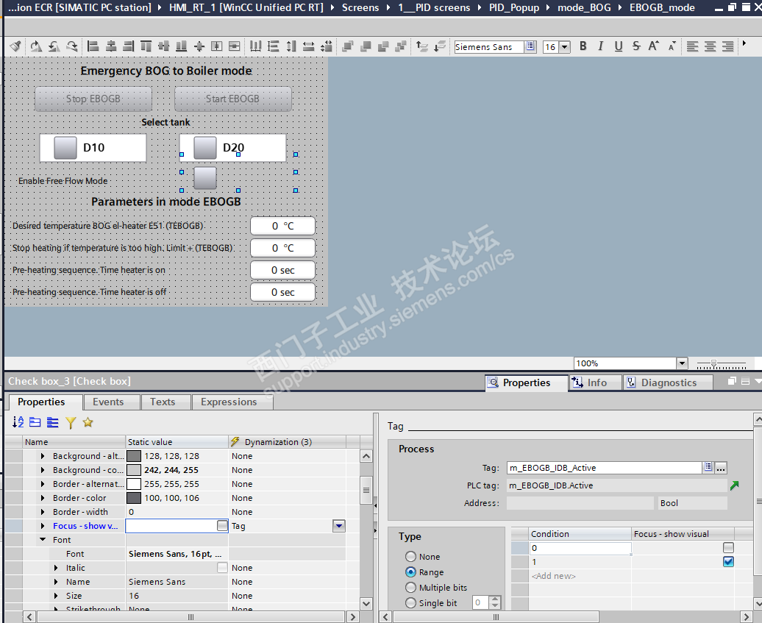Click the flip/mirror rotation icon
Image resolution: width=762 pixels, height=623 pixels.
pyautogui.click(x=72, y=46)
